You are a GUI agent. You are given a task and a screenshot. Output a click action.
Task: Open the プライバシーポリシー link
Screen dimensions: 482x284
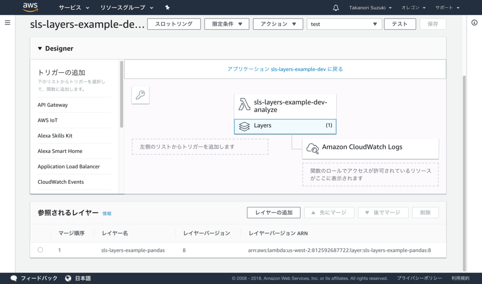tap(419, 278)
